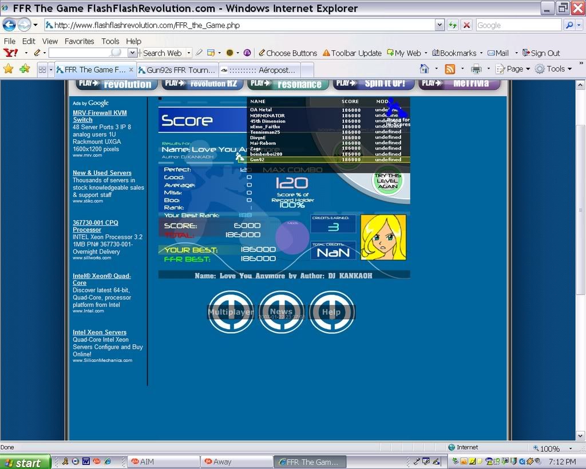
Task: Click the Windows Start button
Action: click(x=24, y=462)
